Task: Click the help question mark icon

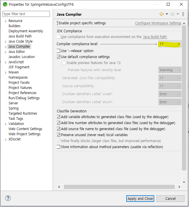Action: click(x=8, y=198)
